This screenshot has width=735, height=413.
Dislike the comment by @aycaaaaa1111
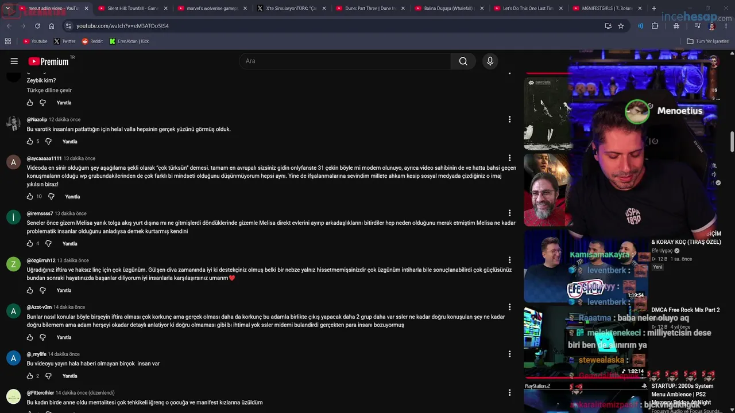51,197
